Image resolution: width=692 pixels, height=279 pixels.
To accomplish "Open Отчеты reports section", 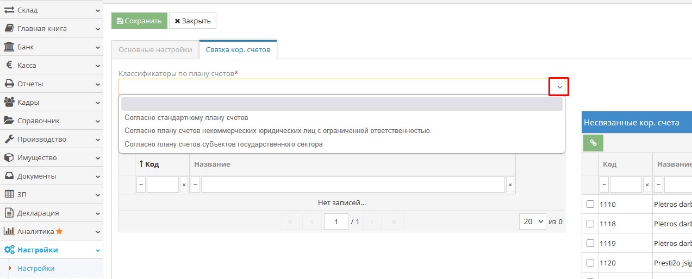I will tap(51, 84).
